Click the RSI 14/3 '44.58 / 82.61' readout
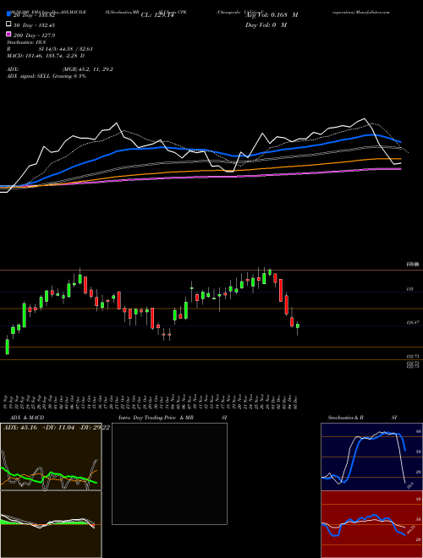The width and height of the screenshot is (423, 558). 77,49
